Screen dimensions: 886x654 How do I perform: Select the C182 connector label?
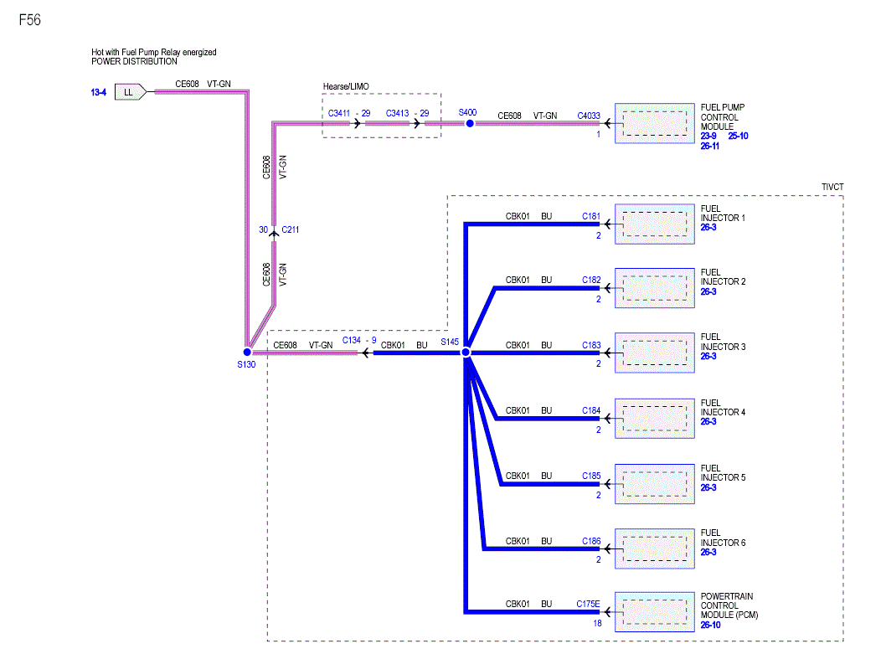point(591,280)
